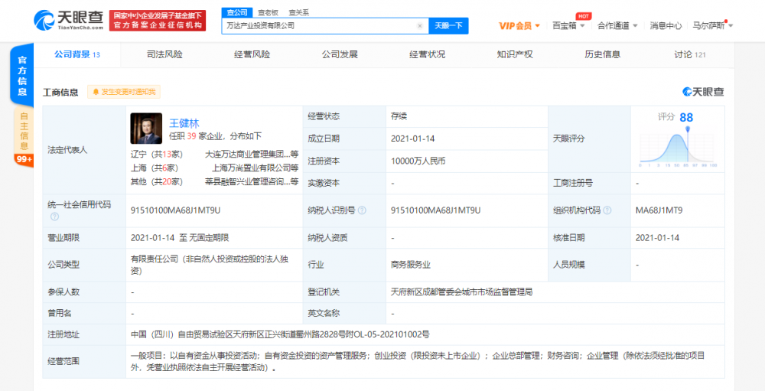Switch to the 司法风险 tab
This screenshot has height=391, width=765.
[164, 54]
